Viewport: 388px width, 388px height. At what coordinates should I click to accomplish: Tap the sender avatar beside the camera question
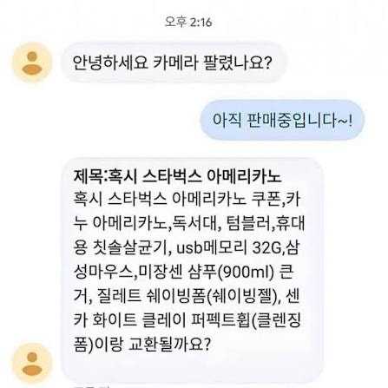tap(32, 62)
